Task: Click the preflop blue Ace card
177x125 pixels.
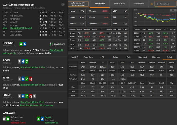Action: [x=25, y=44]
